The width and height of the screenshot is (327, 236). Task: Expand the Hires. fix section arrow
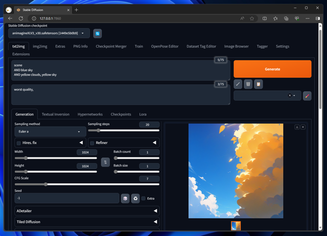pos(81,143)
